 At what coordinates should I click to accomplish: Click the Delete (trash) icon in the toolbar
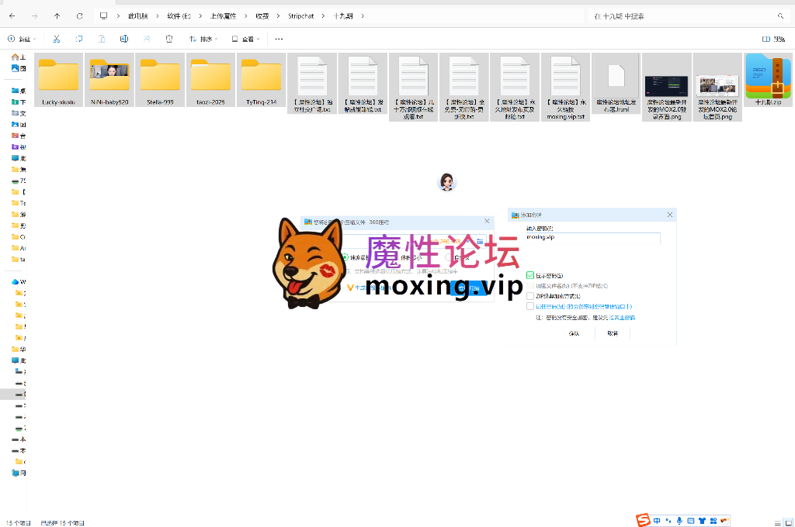tap(169, 38)
